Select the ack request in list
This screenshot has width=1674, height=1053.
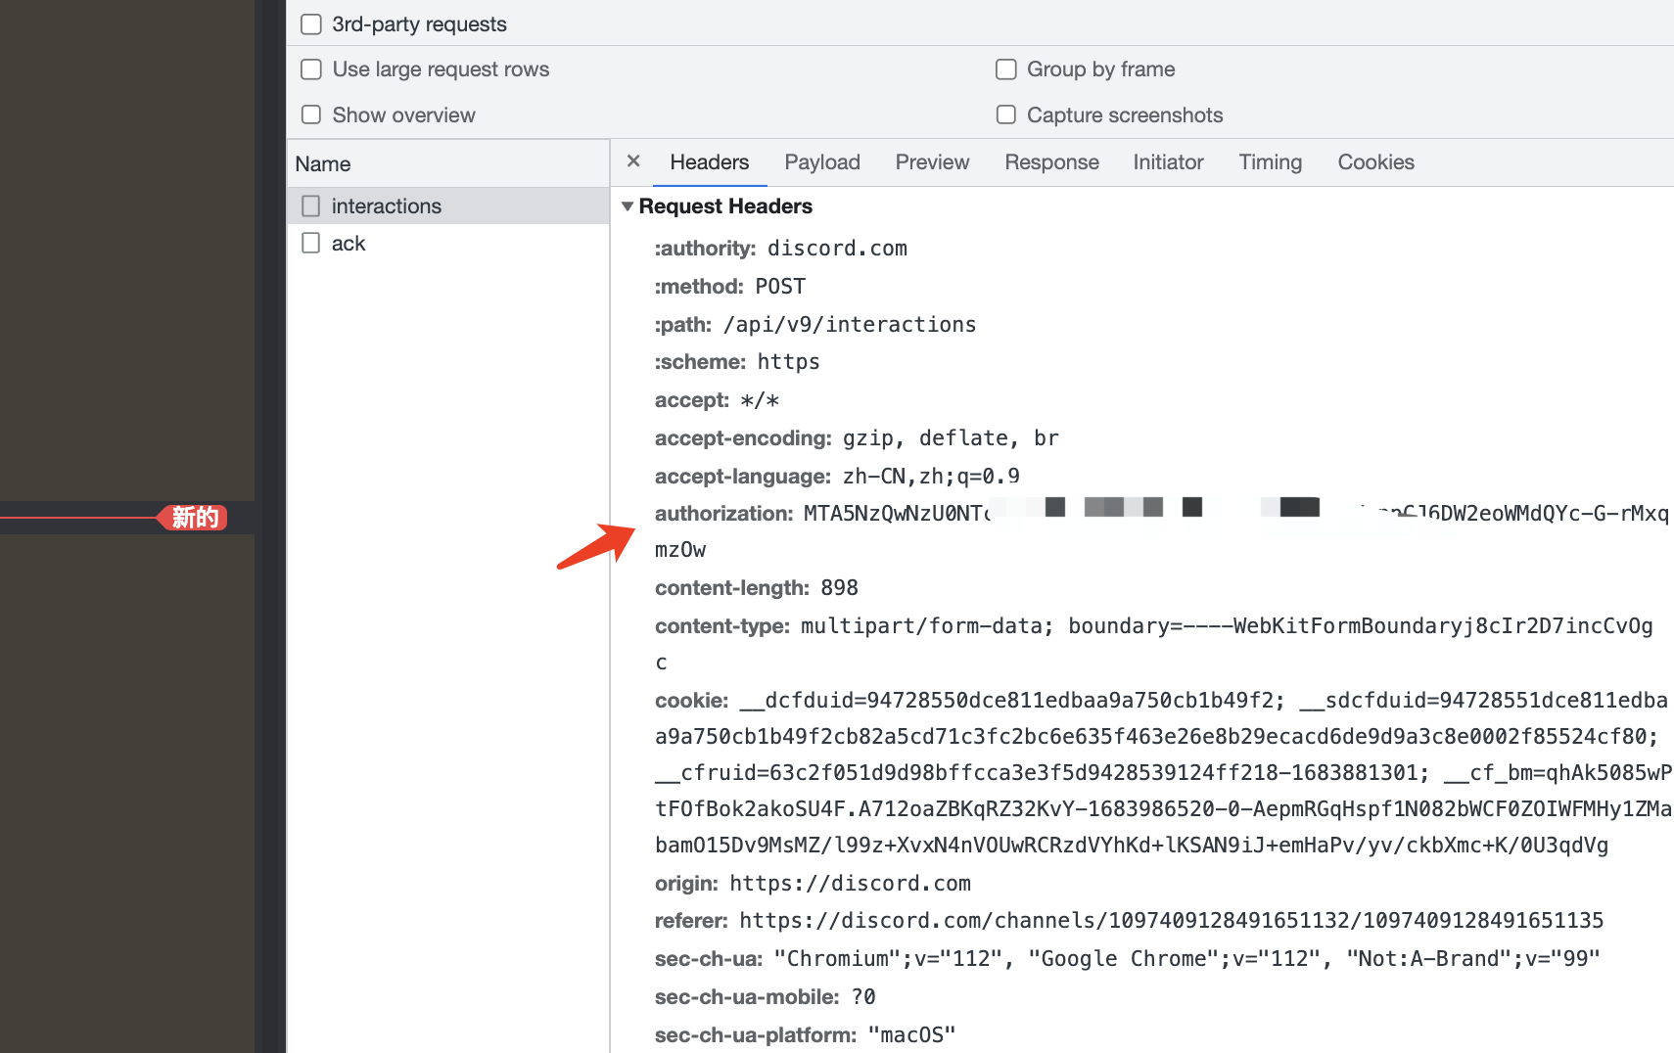pyautogui.click(x=349, y=244)
